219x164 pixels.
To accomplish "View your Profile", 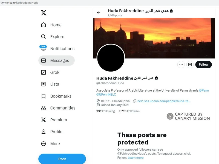I will point(56,131).
